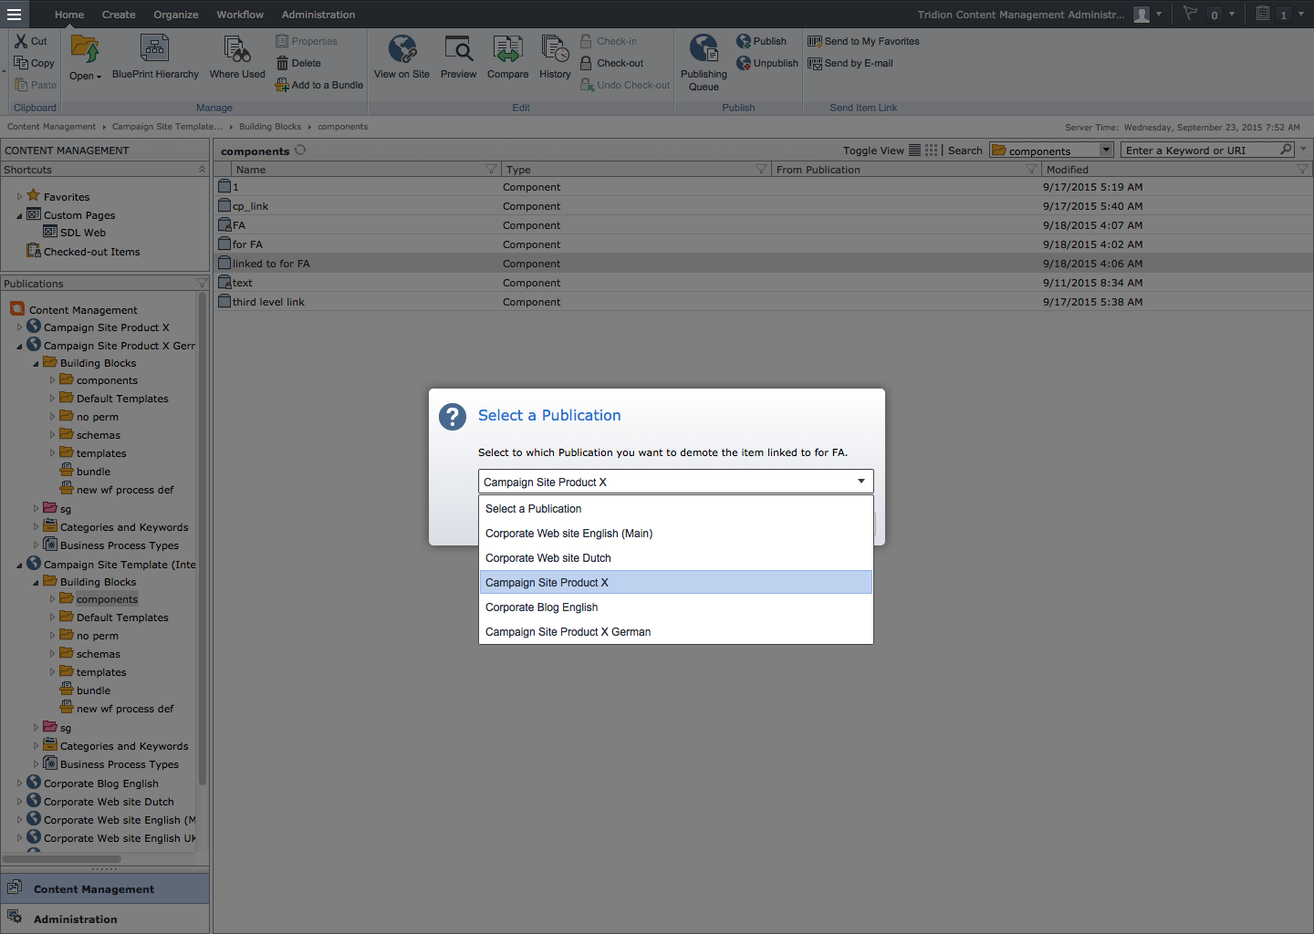Image resolution: width=1314 pixels, height=934 pixels.
Task: Switch Toggle View to list view
Action: 914,150
